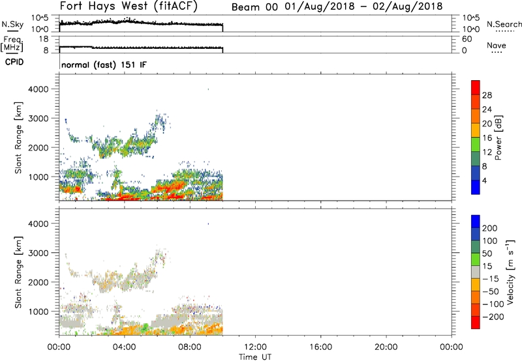This screenshot has height=361, width=522.
Task: Click the '4000' range tick of the power panel
Action: [38, 89]
